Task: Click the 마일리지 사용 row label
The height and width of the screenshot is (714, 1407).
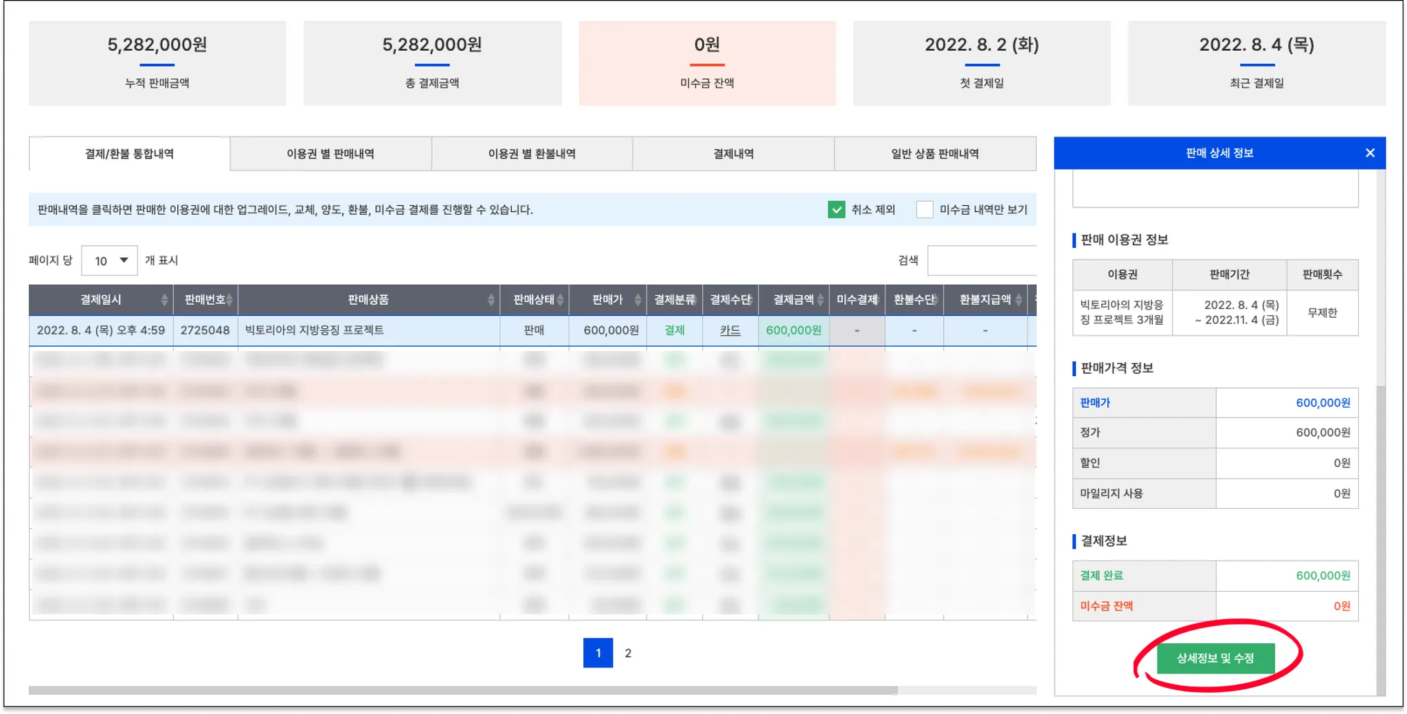Action: coord(1112,493)
